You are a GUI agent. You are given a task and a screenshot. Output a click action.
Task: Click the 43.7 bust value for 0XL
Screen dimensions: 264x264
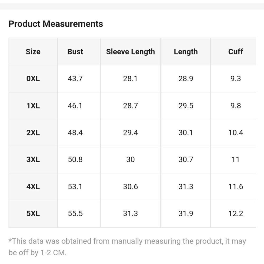(75, 79)
